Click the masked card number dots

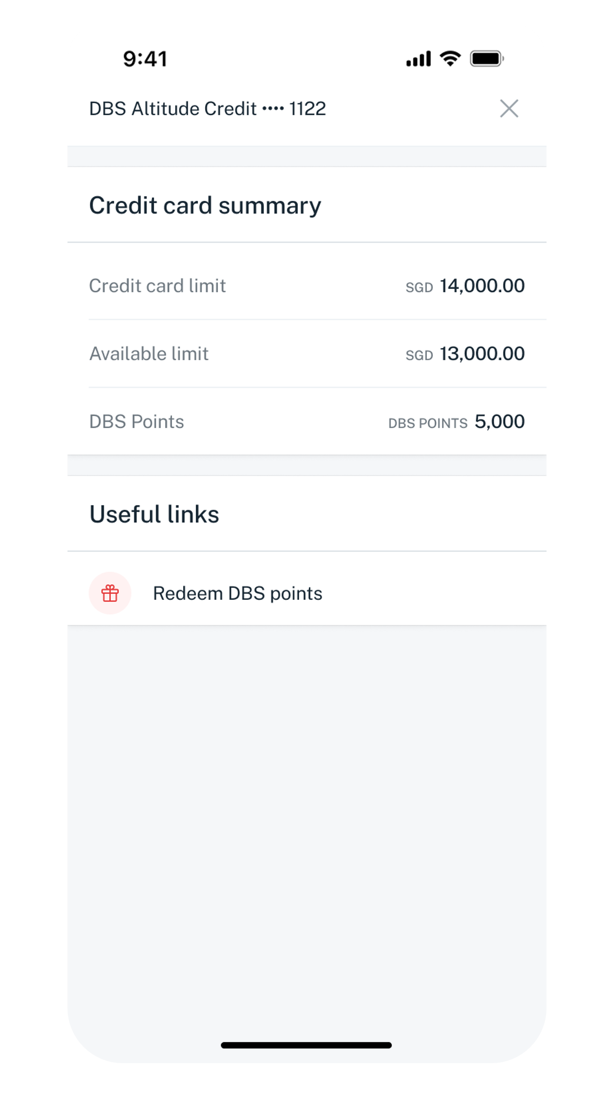(x=273, y=109)
